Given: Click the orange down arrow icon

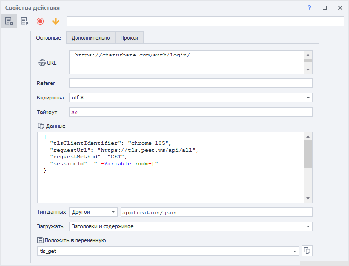Looking at the screenshot, I should [56, 21].
